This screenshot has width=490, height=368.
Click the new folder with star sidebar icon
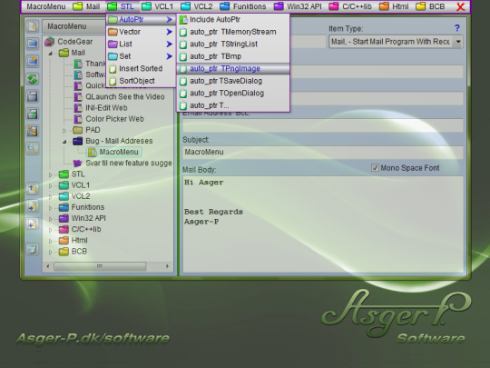click(32, 62)
